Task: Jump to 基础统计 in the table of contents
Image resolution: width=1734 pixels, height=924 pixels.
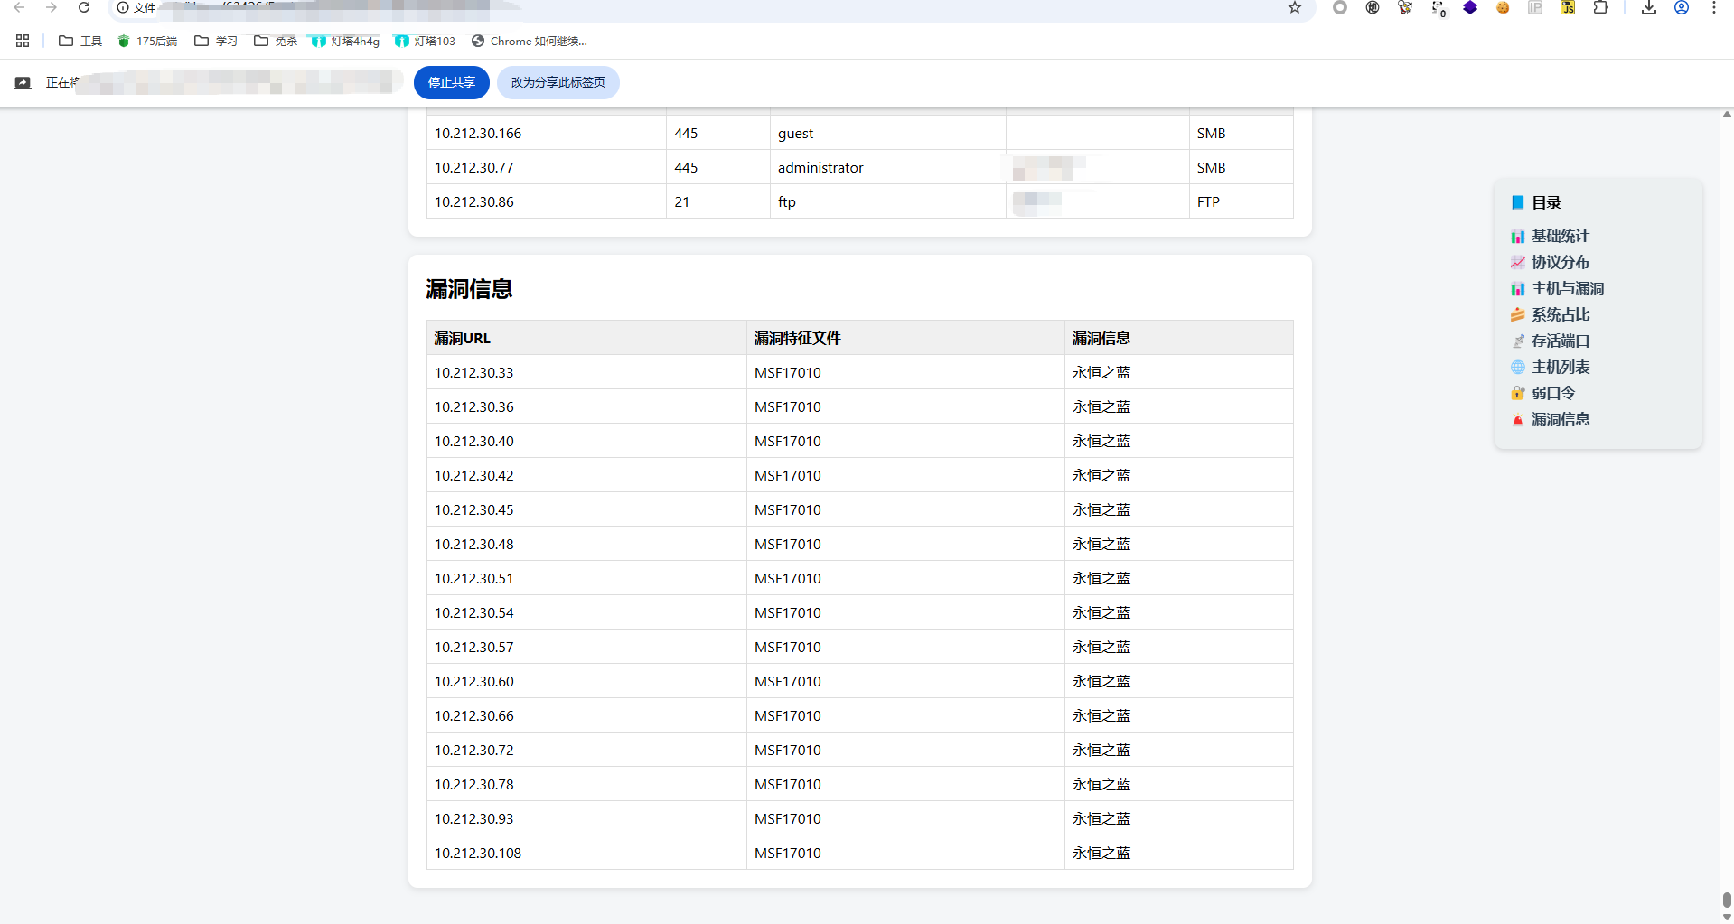Action: click(x=1560, y=236)
